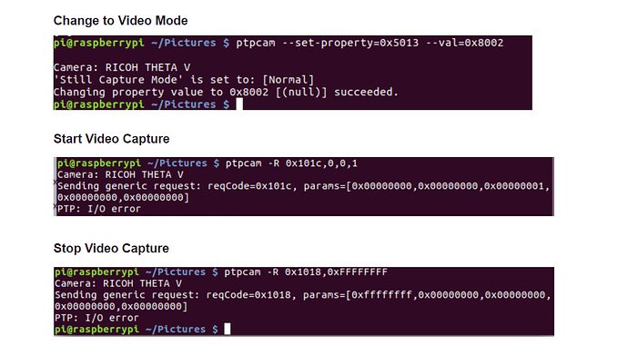The width and height of the screenshot is (628, 356).
Task: Click the ~/Pictures path in bottom terminal prompt
Action: pyautogui.click(x=176, y=330)
